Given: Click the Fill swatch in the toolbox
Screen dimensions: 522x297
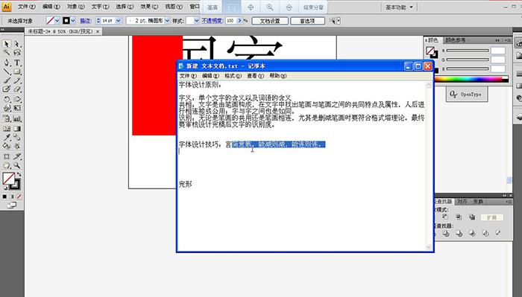Looking at the screenshot, I should click(8, 179).
